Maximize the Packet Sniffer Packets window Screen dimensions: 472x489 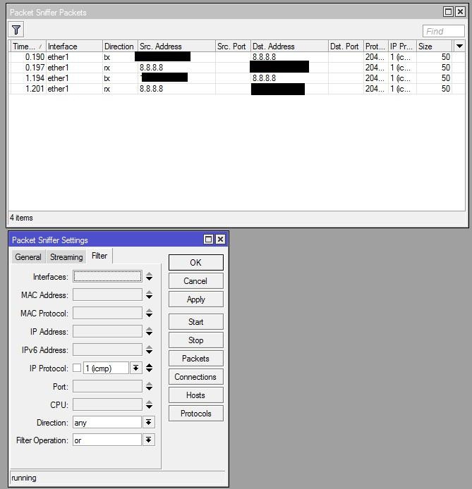(448, 12)
